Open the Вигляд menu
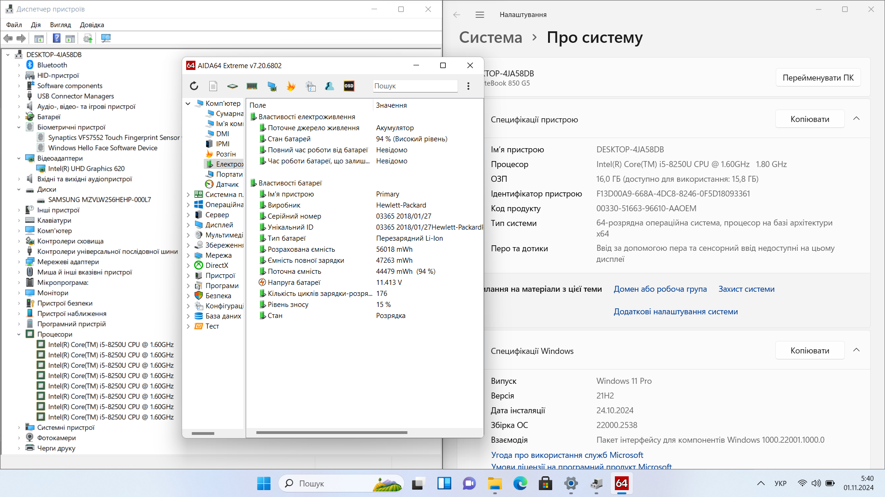The width and height of the screenshot is (885, 497). pyautogui.click(x=60, y=25)
